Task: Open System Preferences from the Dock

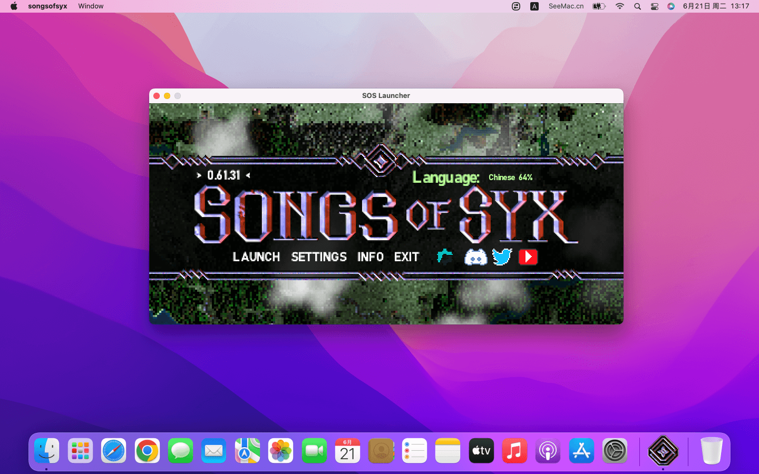Action: (x=615, y=451)
